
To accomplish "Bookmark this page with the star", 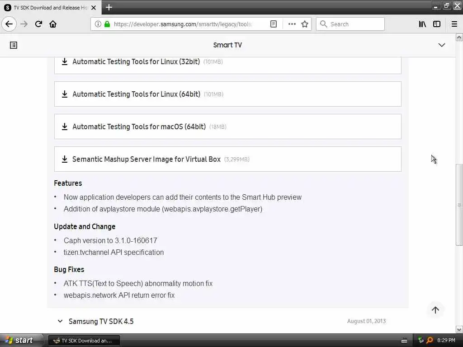I will (x=305, y=24).
